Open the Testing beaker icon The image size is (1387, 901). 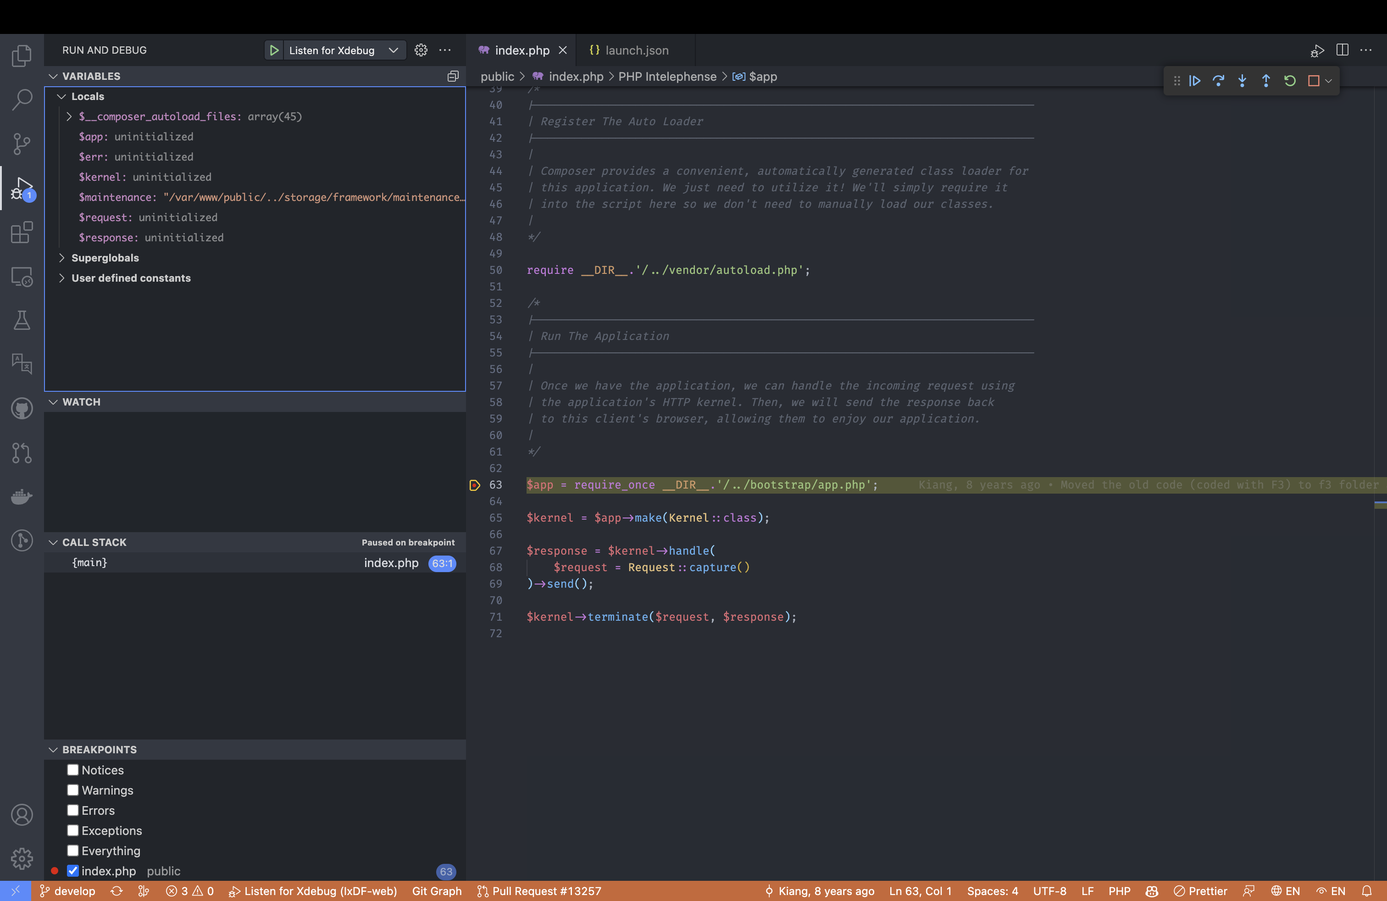22,320
